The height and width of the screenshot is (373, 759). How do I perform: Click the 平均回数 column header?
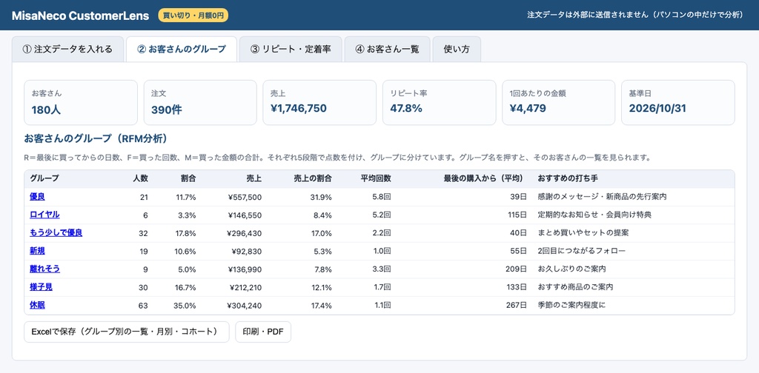(376, 179)
